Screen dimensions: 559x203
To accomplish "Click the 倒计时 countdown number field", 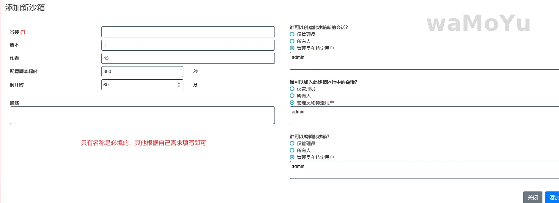I will (139, 85).
